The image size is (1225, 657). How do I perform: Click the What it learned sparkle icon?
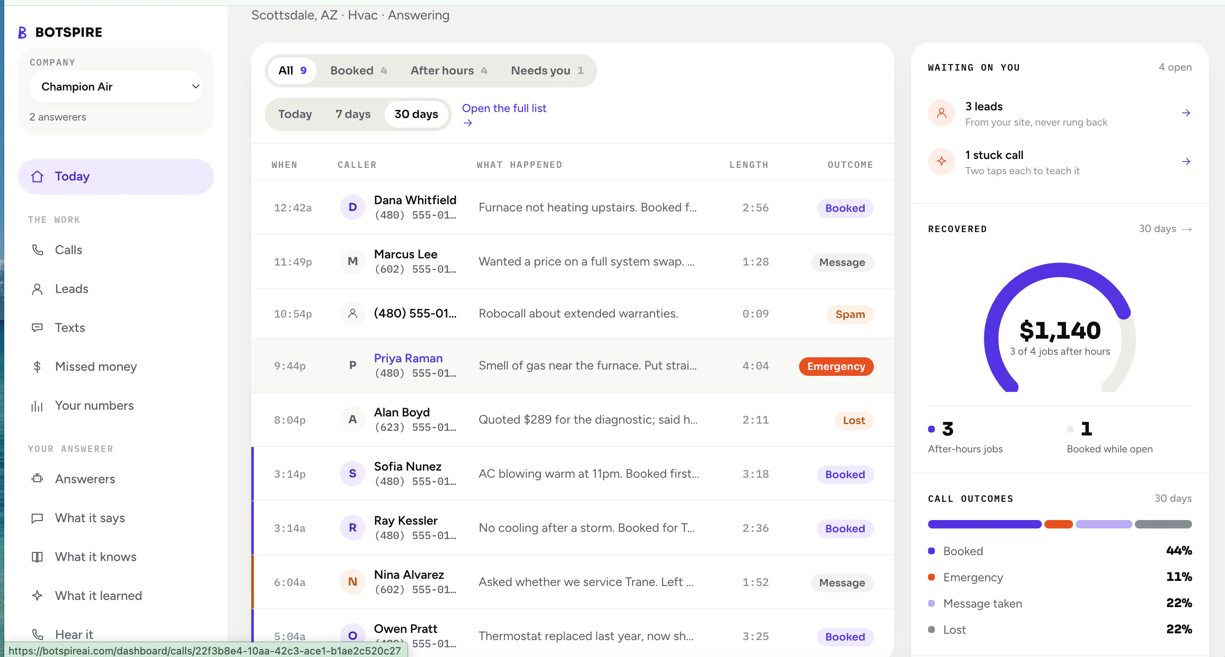tap(37, 596)
